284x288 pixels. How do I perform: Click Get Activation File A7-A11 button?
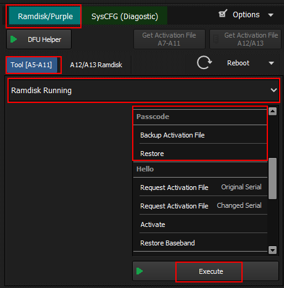(169, 39)
